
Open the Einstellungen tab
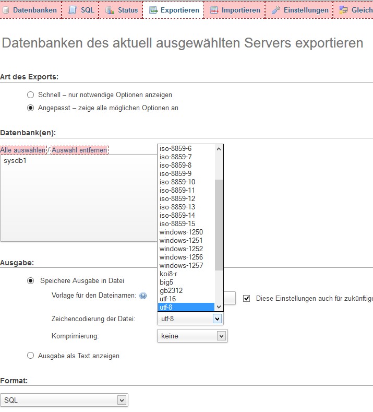point(299,10)
